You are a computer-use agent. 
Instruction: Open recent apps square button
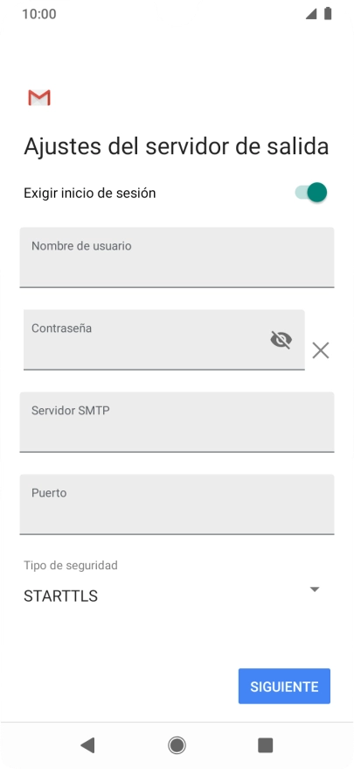266,745
